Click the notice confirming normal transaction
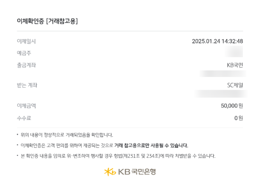 click(x=67, y=135)
